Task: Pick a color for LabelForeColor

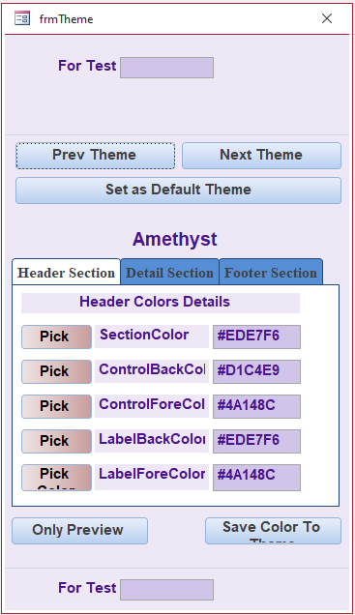Action: (56, 478)
